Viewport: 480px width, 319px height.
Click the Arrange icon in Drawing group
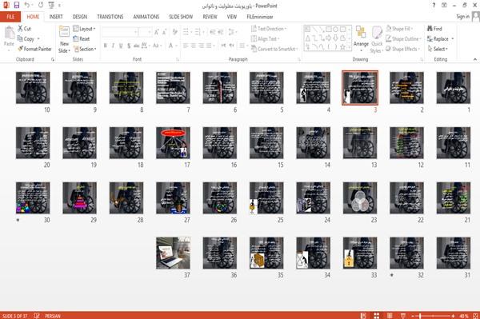coord(361,32)
